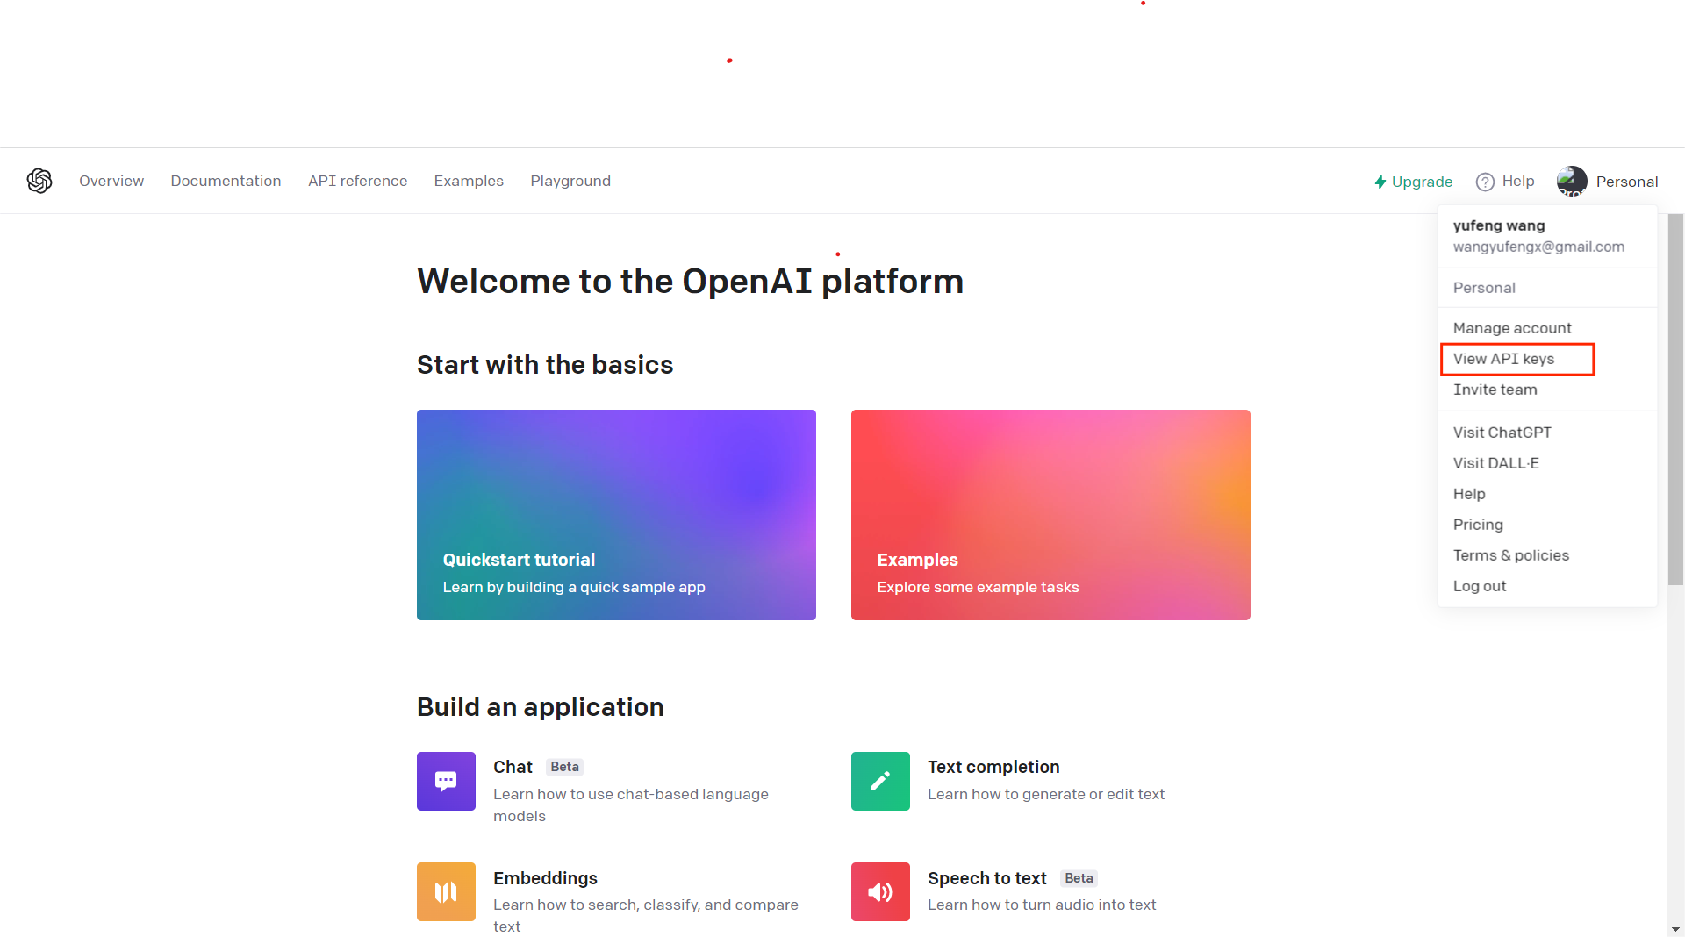Screen dimensions: 1685x937
Task: Open the purple Chat speech bubble icon
Action: [x=446, y=781]
